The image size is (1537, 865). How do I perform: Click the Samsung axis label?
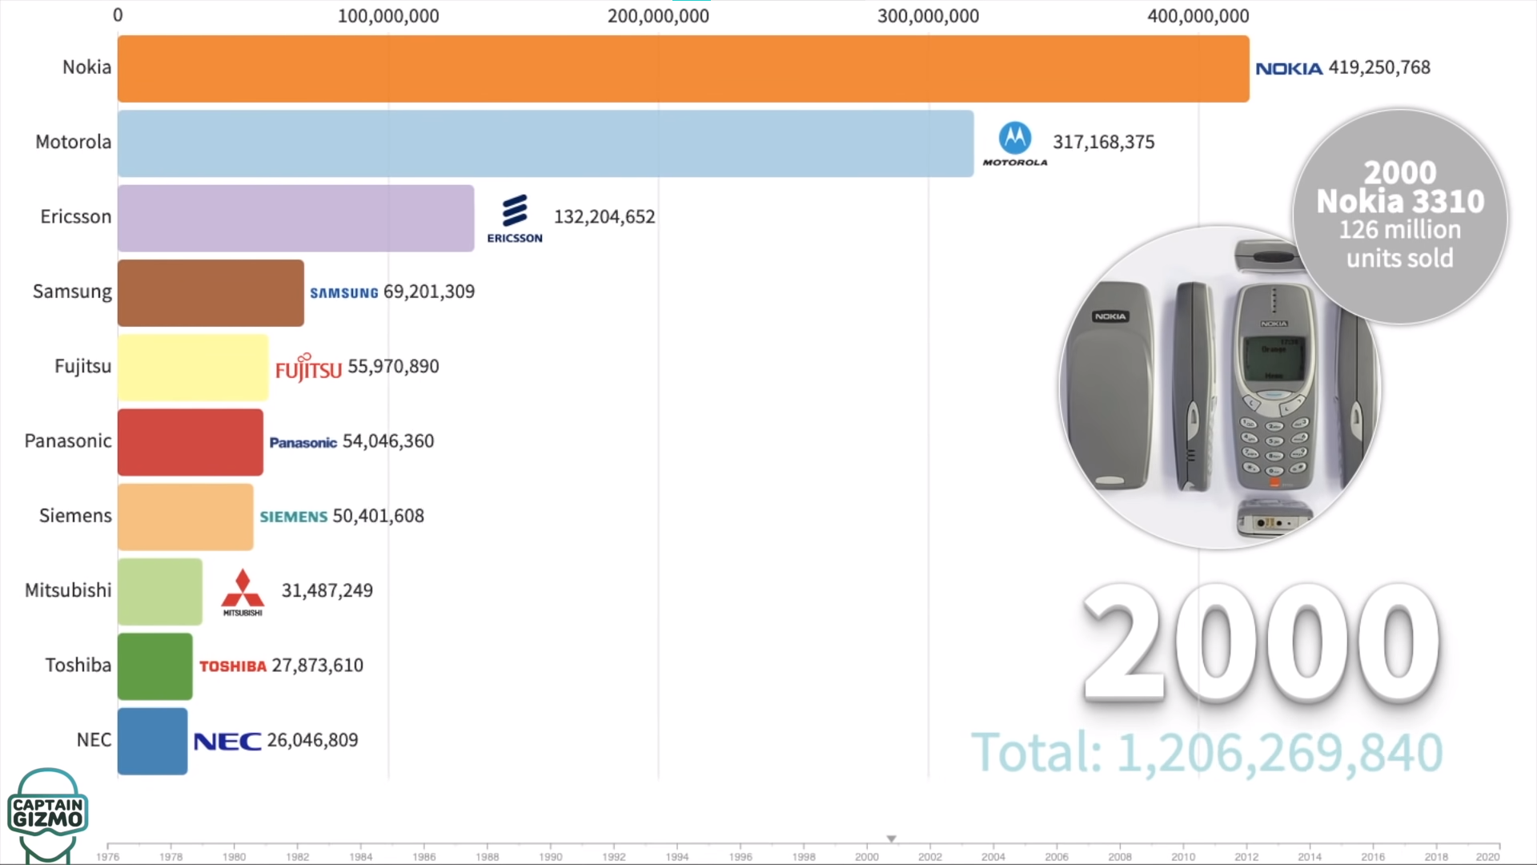click(72, 292)
